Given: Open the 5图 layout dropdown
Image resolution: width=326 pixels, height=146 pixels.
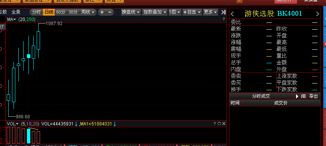Looking at the screenshot, I should (x=175, y=12).
